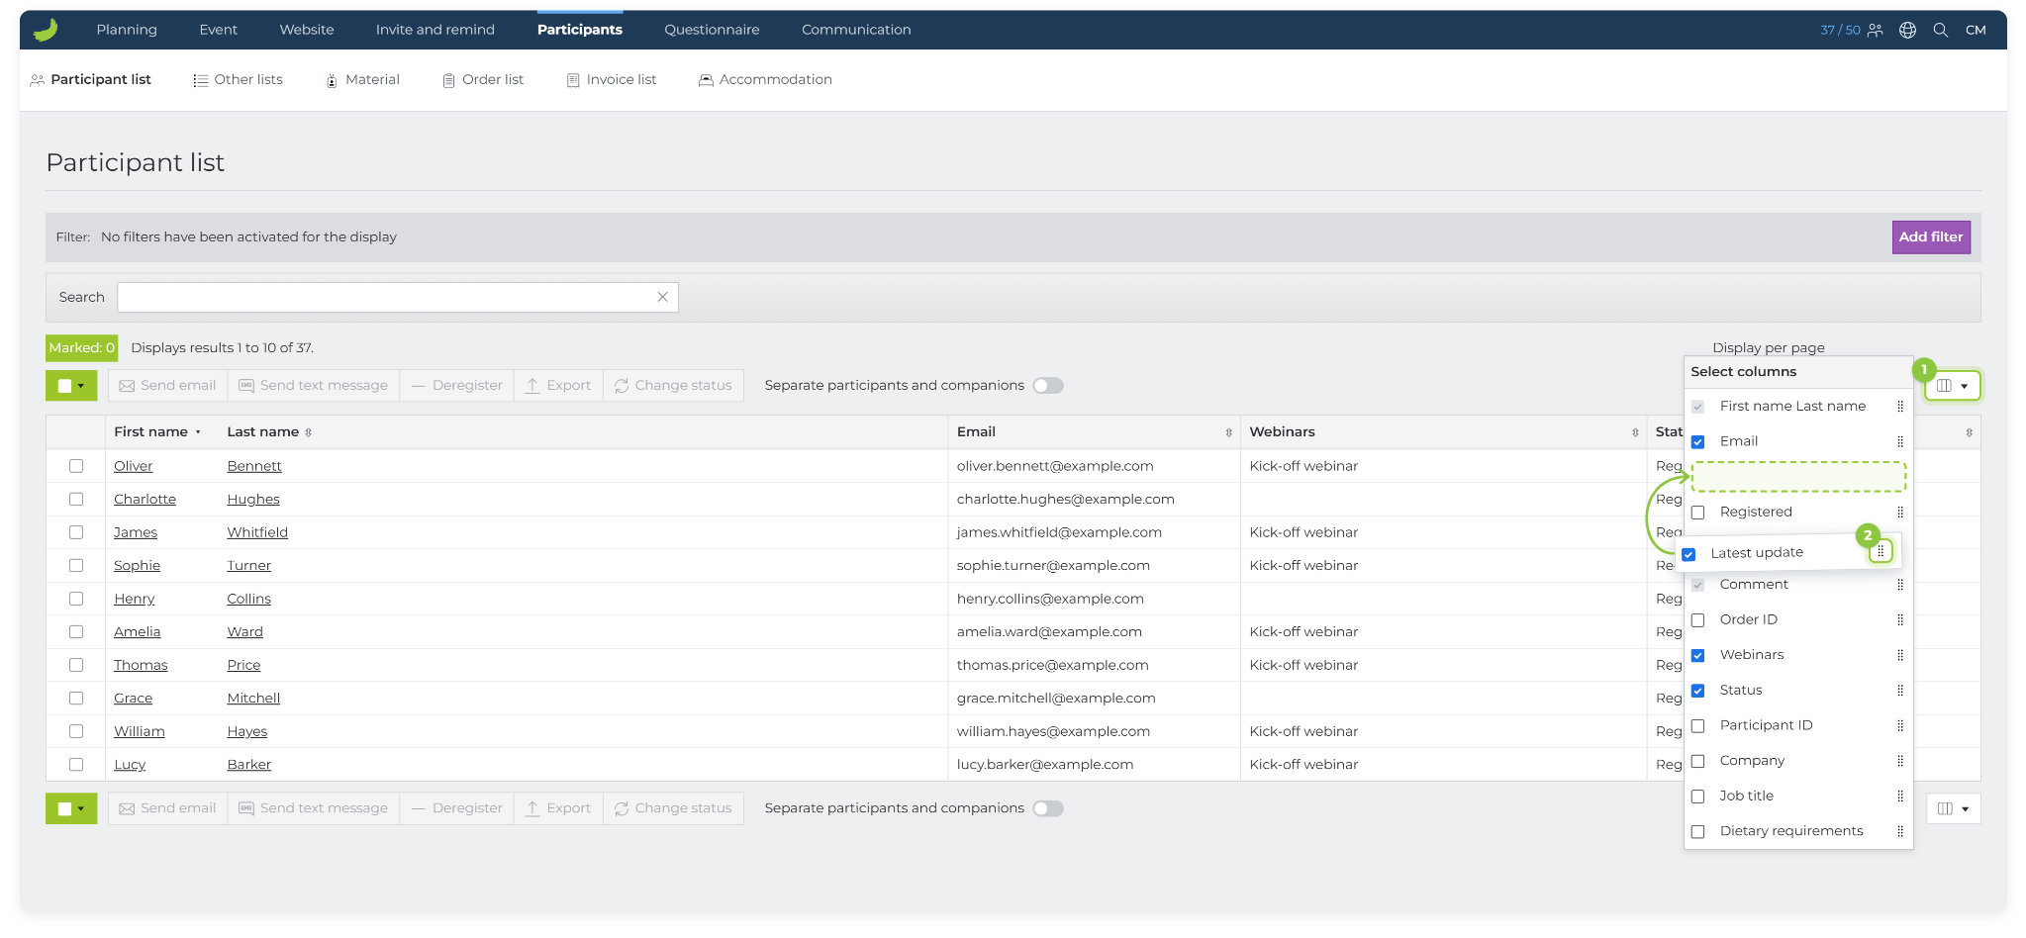Screen dimensions: 2026x938
Task: Grab the drag handle for Order ID
Action: 1899,619
